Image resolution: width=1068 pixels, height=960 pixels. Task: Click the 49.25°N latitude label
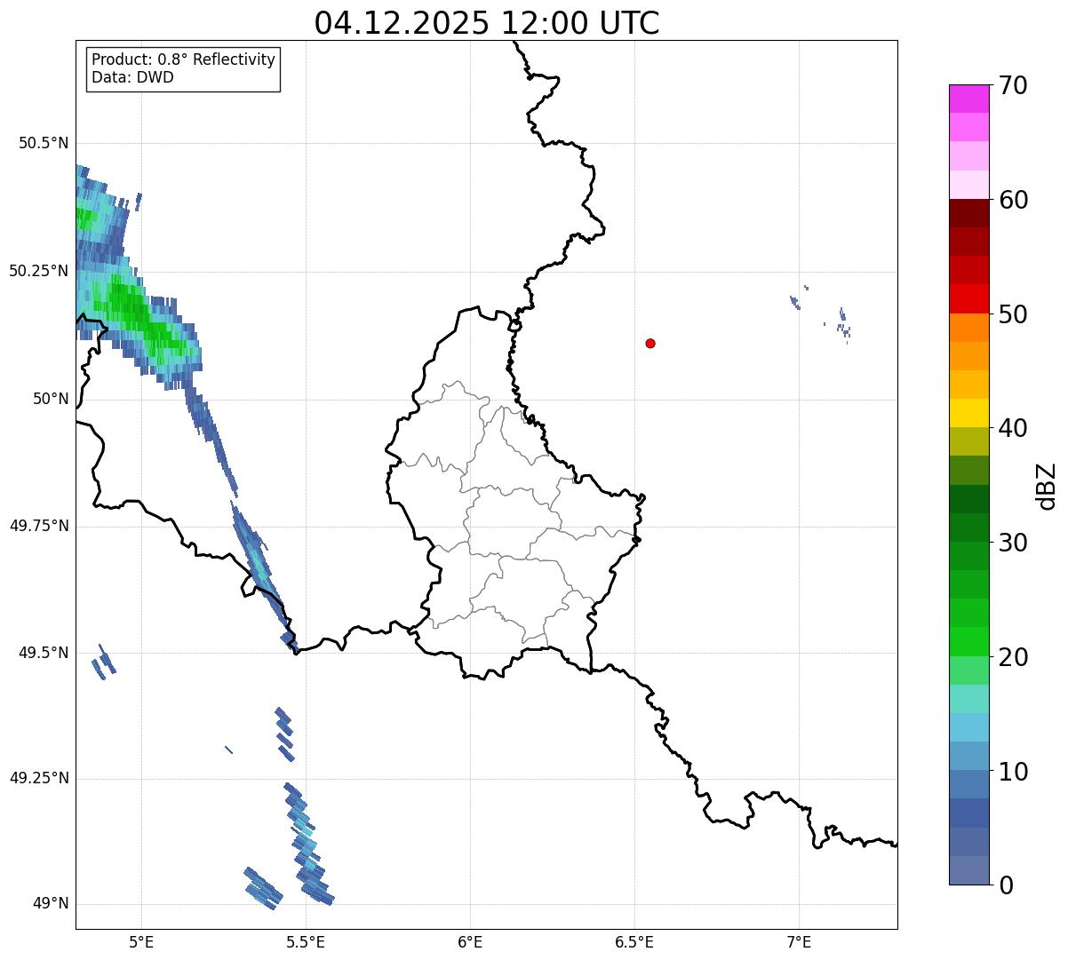pos(39,778)
